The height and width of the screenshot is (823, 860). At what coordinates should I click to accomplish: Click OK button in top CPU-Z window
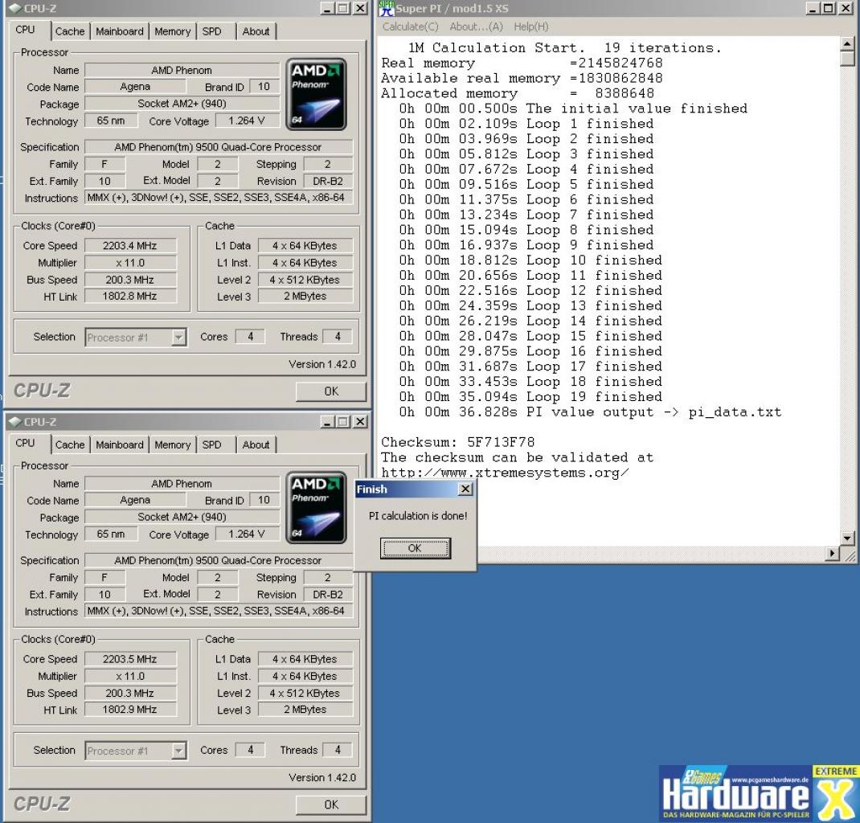pyautogui.click(x=330, y=391)
